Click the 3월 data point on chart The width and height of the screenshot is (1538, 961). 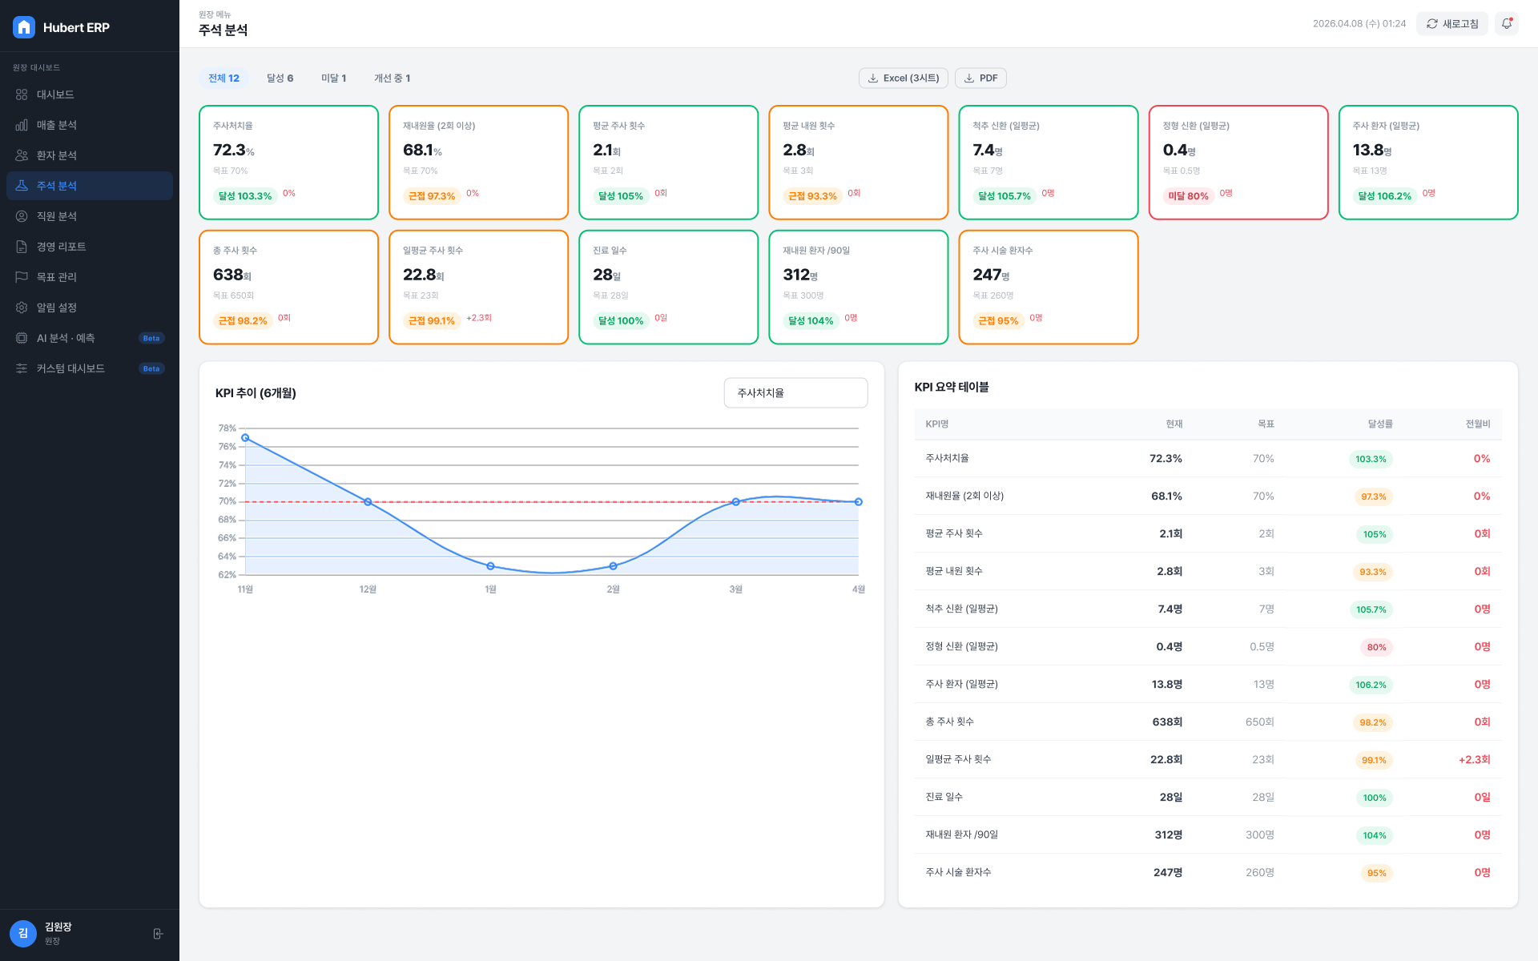pos(735,502)
